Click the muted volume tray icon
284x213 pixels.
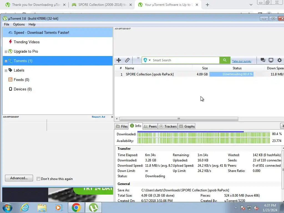coord(256,208)
